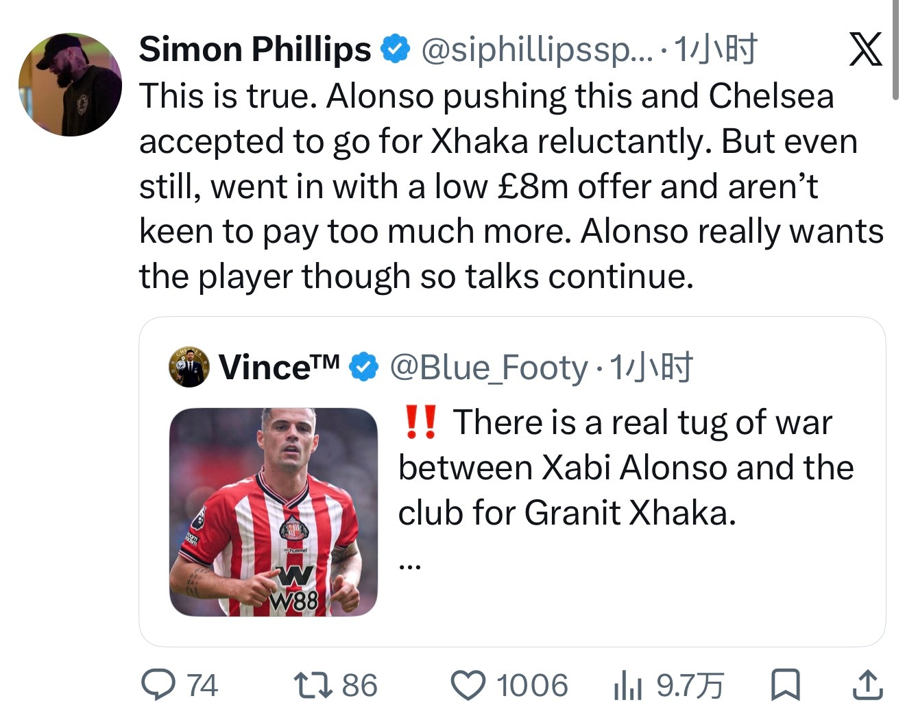Click the Vince display name

click(279, 368)
